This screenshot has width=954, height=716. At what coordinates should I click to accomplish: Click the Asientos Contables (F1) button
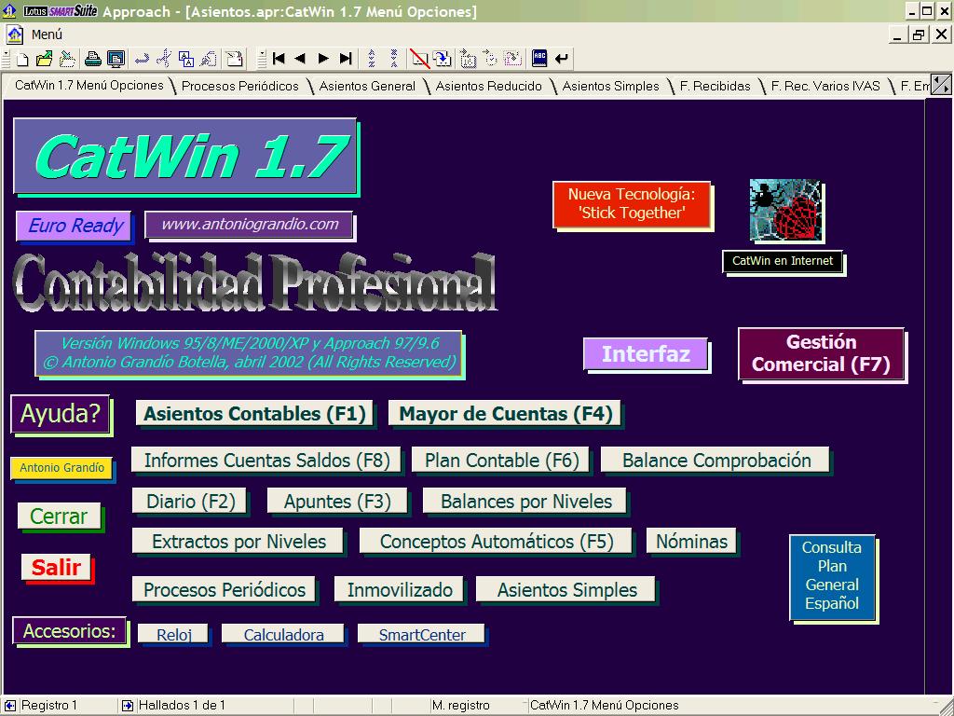click(x=254, y=414)
